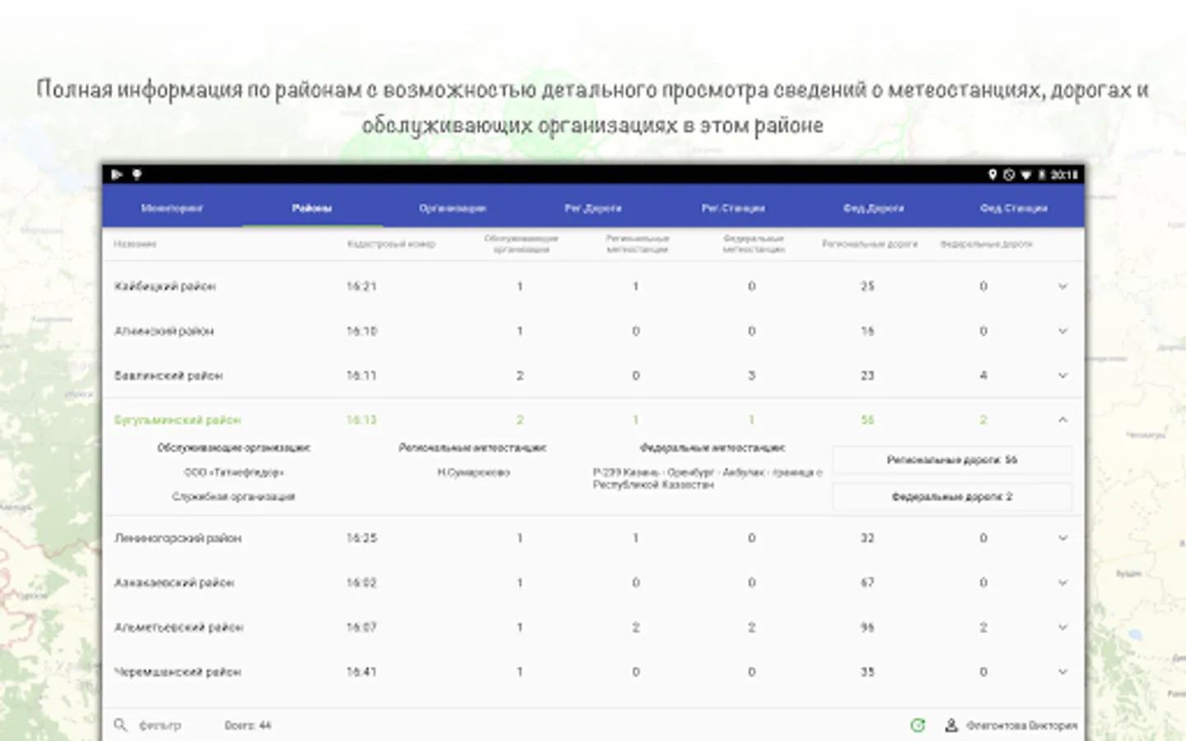Sort by Региональные дороги column header
Viewport: 1186px width, 741px height.
coord(870,245)
